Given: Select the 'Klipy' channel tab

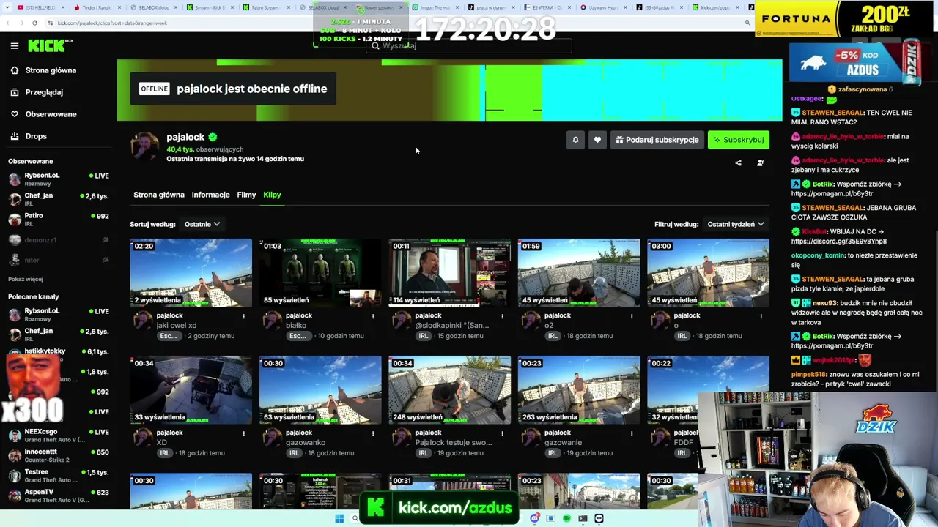Looking at the screenshot, I should click(272, 195).
